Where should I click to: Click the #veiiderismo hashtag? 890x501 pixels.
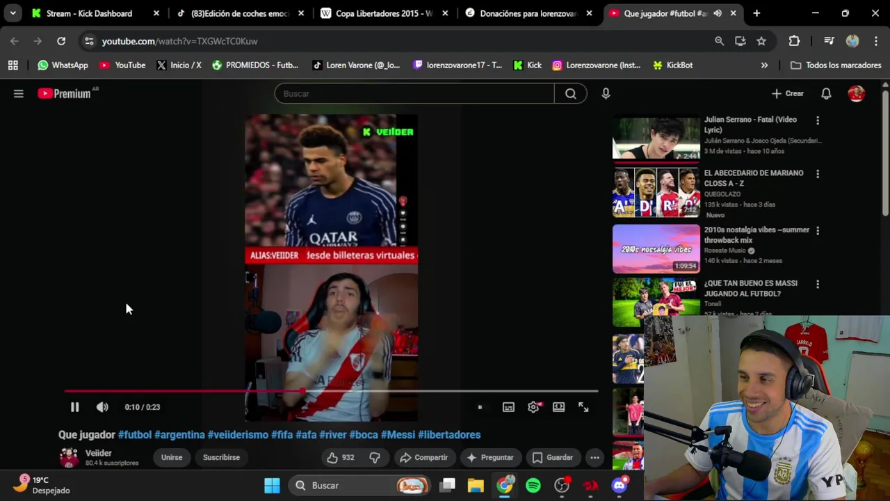[238, 435]
